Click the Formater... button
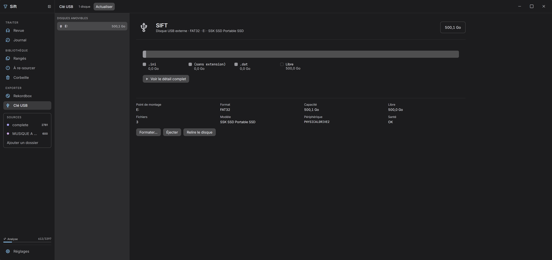This screenshot has height=260, width=552. point(148,132)
